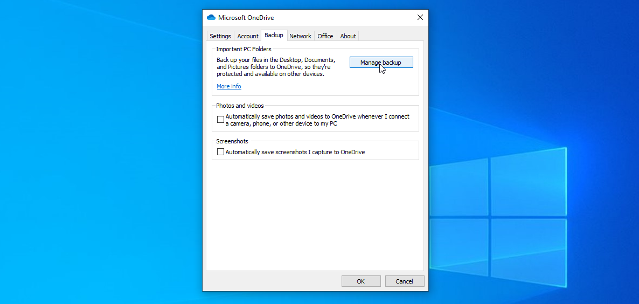Enable auto-save photos and videos checkbox
Image resolution: width=639 pixels, height=304 pixels.
[x=220, y=120]
